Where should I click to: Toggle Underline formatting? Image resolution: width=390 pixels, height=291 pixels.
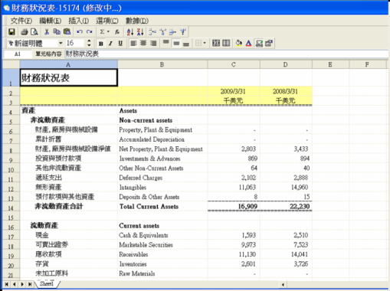tap(120, 44)
